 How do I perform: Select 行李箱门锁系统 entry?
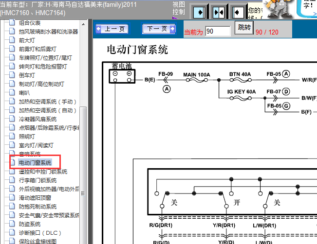click(x=37, y=180)
